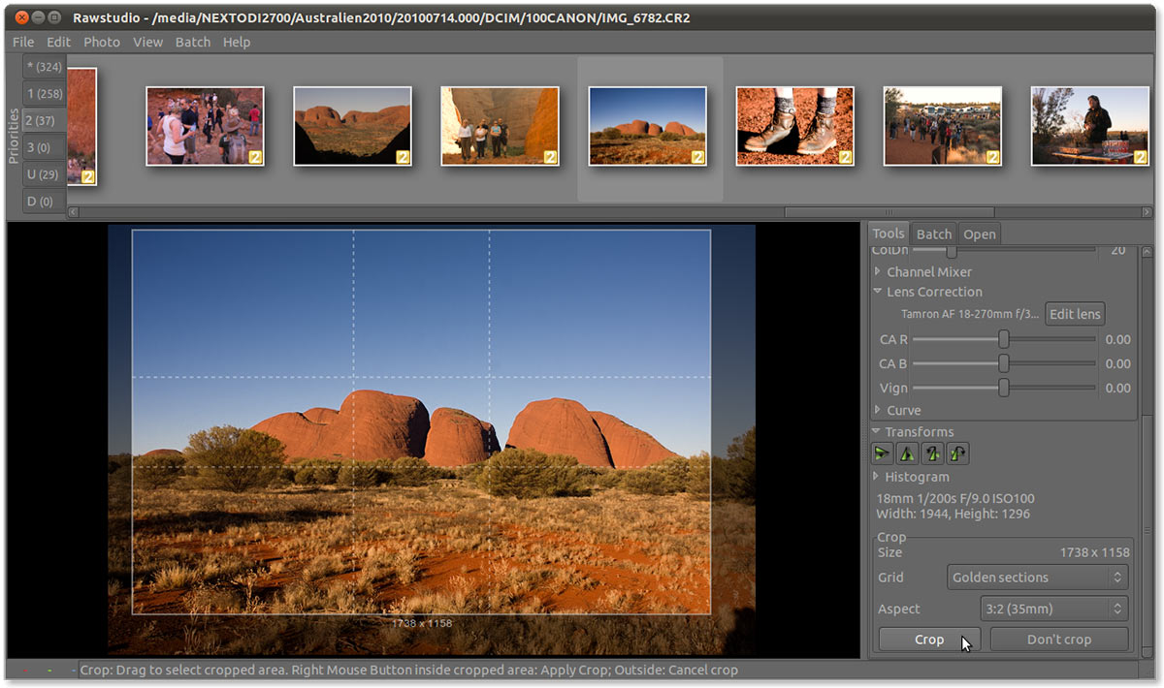Open the Photo menu
The height and width of the screenshot is (688, 1164).
pos(101,42)
